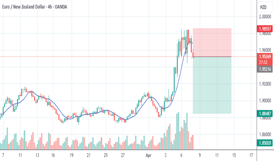Screen dimensions: 274x161
Task: Select date 11 near right of time axis
Action: (217, 155)
